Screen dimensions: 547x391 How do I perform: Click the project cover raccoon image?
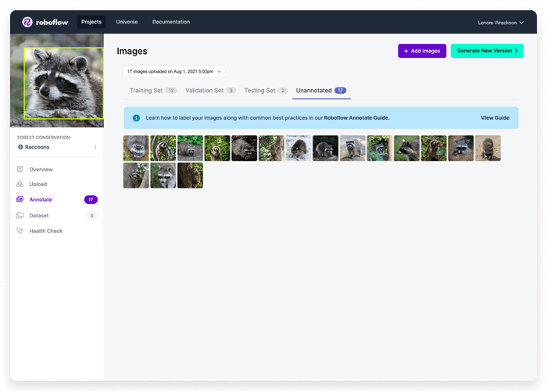coord(57,82)
